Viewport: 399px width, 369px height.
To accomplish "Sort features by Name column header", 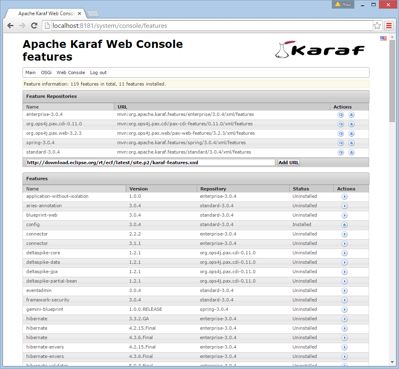I will point(74,189).
